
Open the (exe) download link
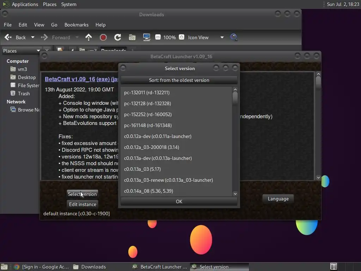[x=103, y=79]
